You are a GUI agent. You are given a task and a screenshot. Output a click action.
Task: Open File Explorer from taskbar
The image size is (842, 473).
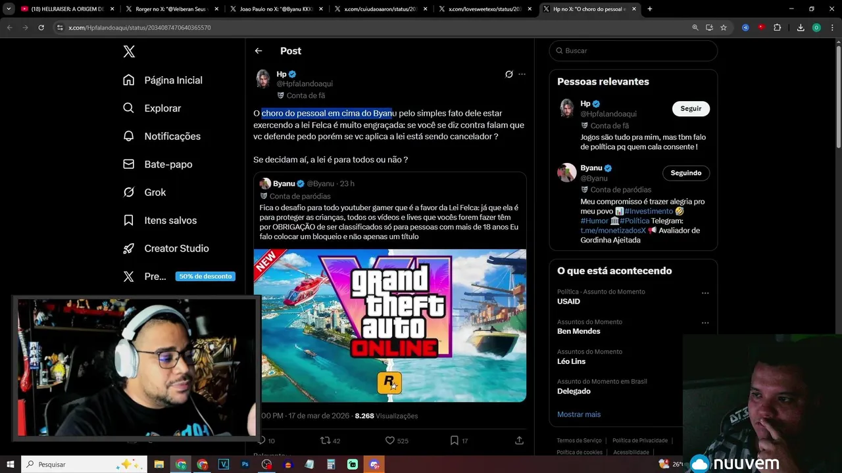pyautogui.click(x=159, y=464)
